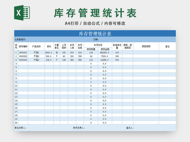Select the 备注 column header
Viewport: 190px width, 142px height.
(x=167, y=46)
